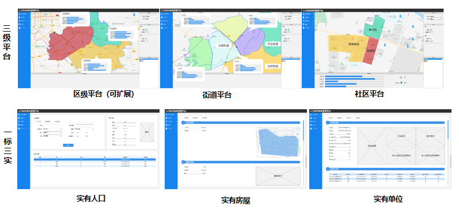
Task: Select leftmost tab in 实有房屋 page
Action: coord(186,118)
